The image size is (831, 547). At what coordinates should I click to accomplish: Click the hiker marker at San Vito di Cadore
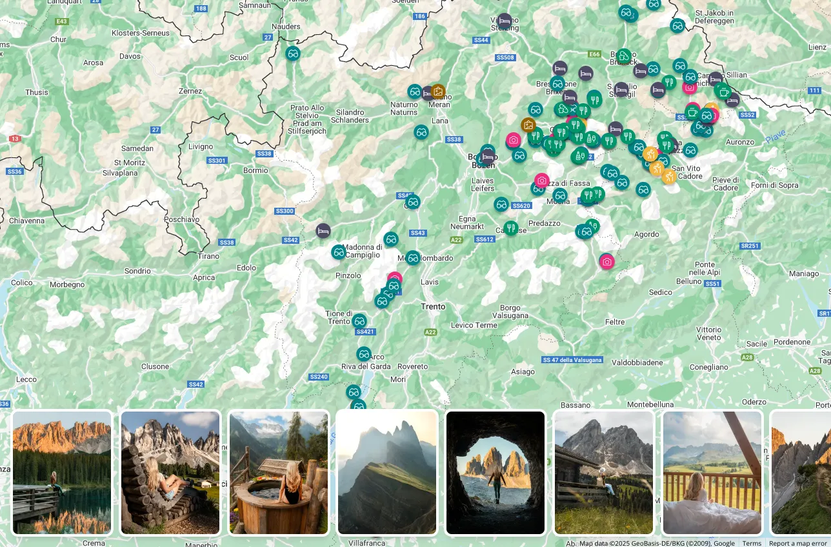(669, 175)
